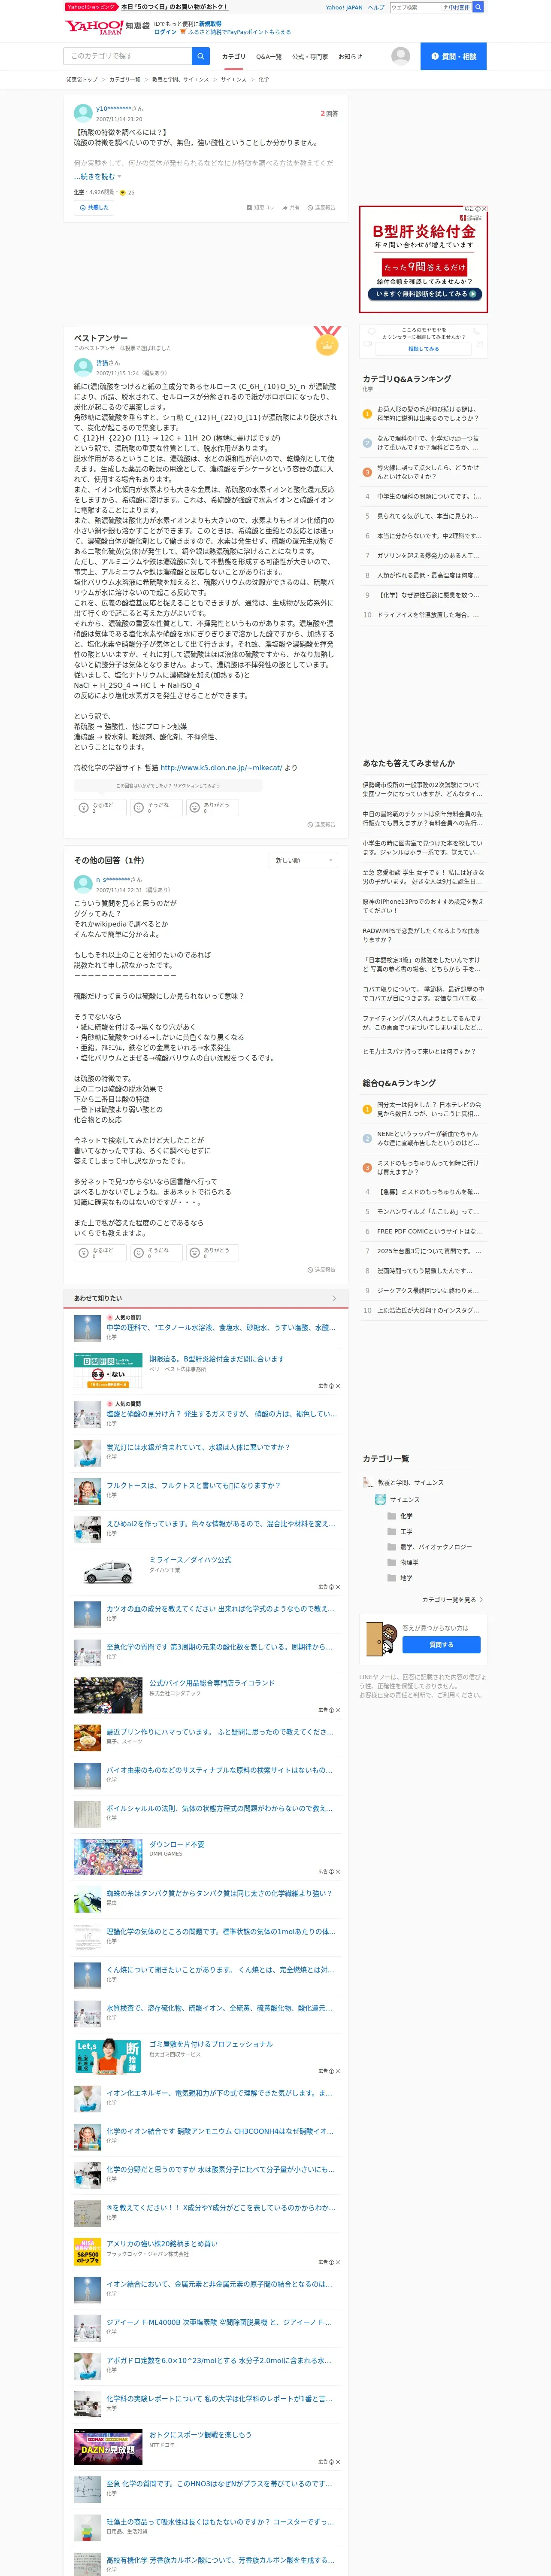Click the 新規取得 link
The image size is (551, 2576).
[210, 23]
